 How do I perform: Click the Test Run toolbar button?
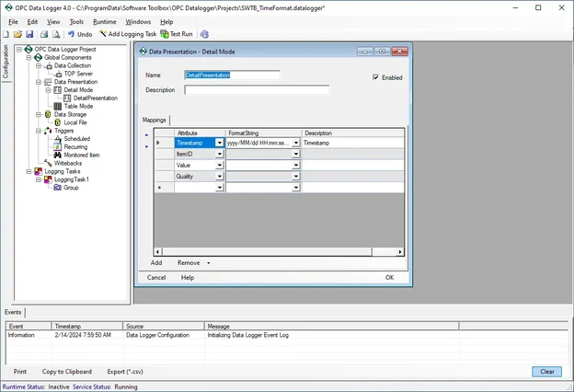click(x=177, y=34)
